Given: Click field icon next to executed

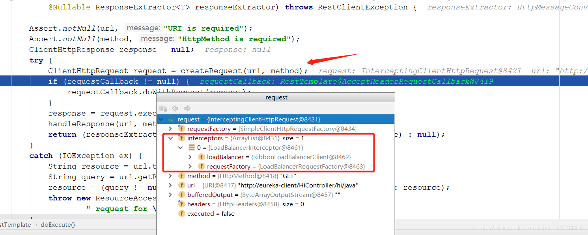Looking at the screenshot, I should click(181, 213).
